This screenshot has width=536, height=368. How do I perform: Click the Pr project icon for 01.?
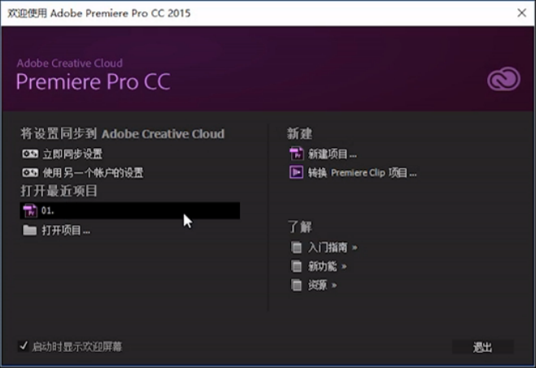click(x=30, y=210)
